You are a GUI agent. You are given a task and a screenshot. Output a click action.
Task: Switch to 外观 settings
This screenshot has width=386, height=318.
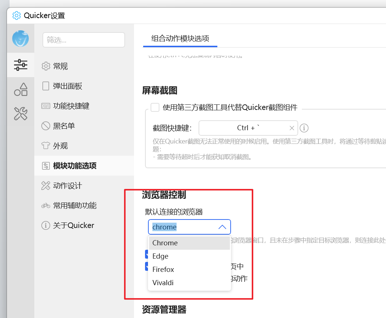coord(84,146)
